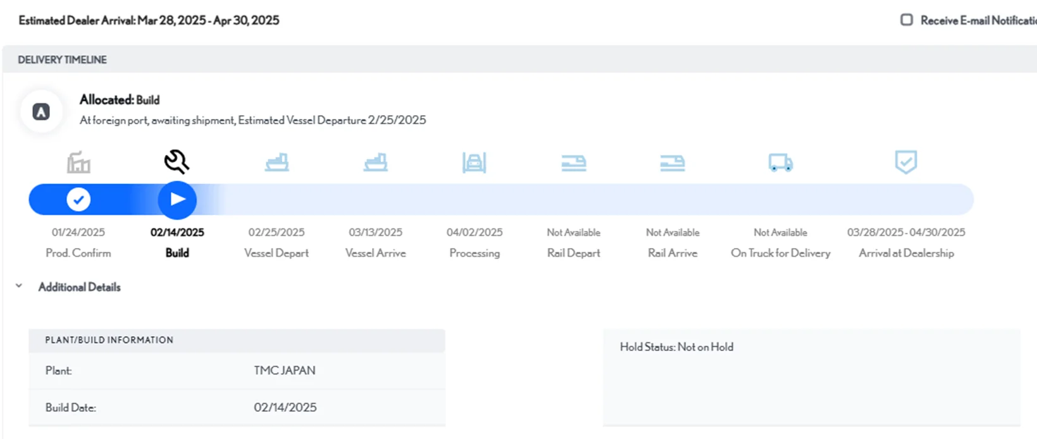The height and width of the screenshot is (439, 1037).
Task: Click the current Build play marker
Action: pos(177,200)
